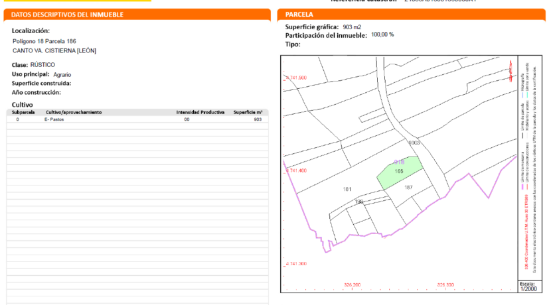This screenshot has height=305, width=551.
Task: Click the Intensidad Productiva column header
Action: pyautogui.click(x=200, y=112)
